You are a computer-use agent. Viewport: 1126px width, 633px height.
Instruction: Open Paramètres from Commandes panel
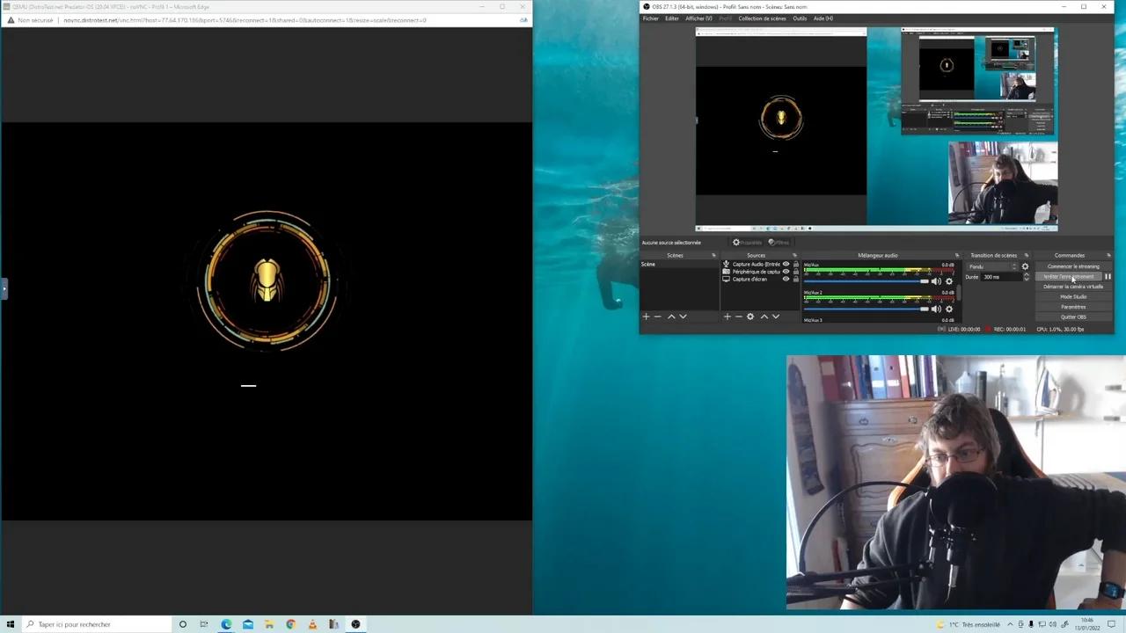click(x=1072, y=307)
